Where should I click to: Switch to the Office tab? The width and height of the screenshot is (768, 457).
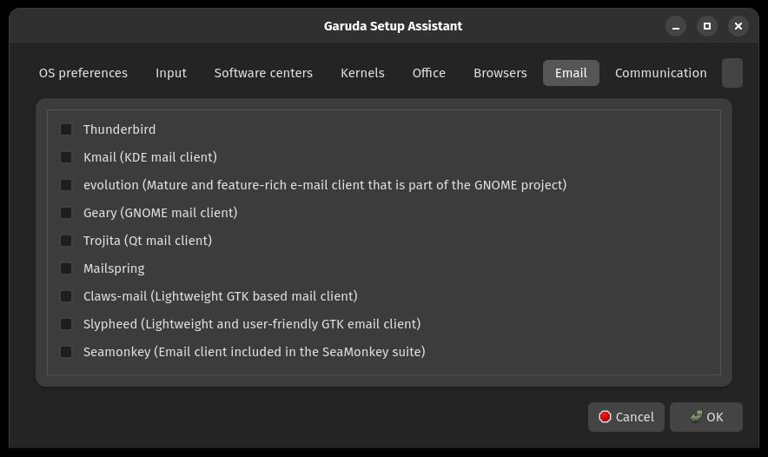[429, 73]
